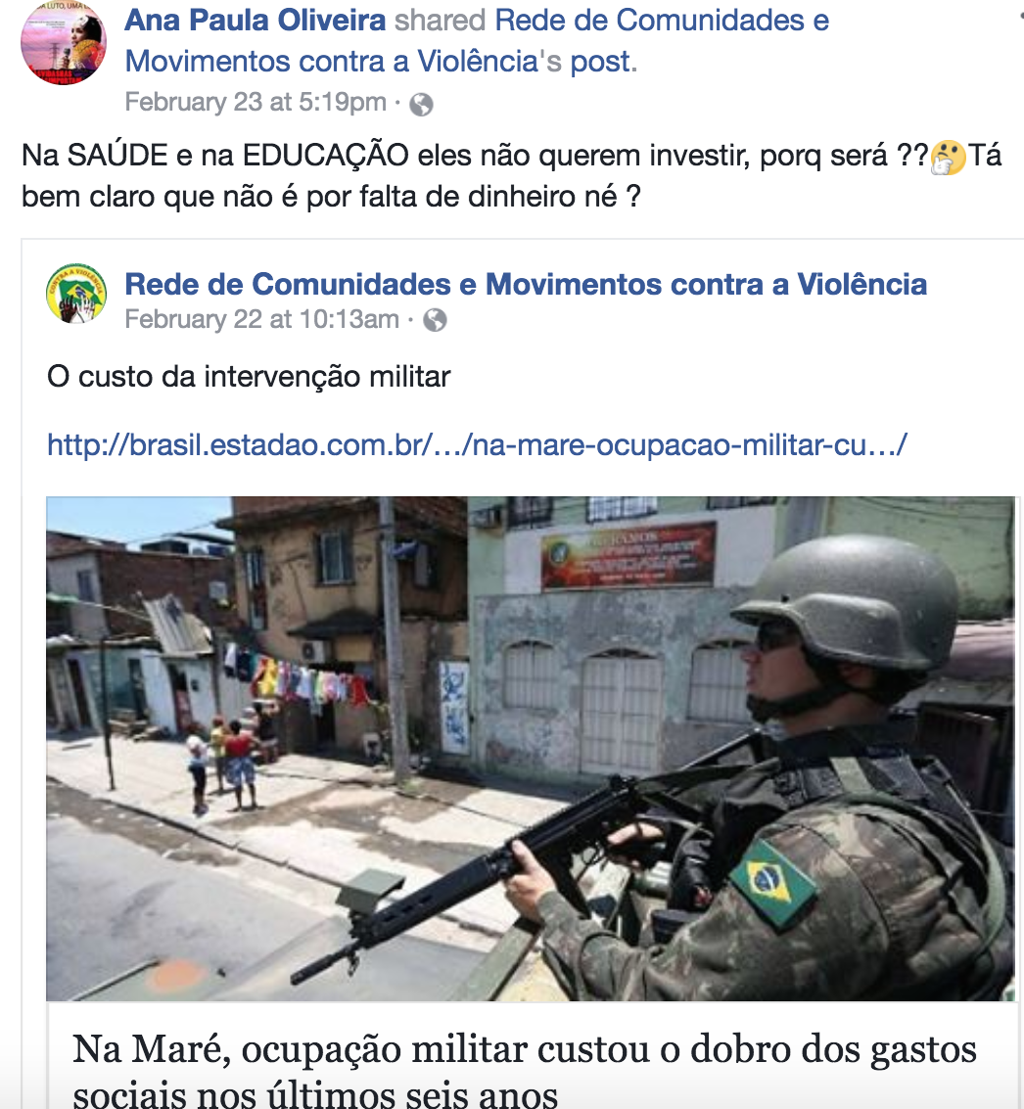Image resolution: width=1024 pixels, height=1109 pixels.
Task: Click the Ana Paula Oliveira name link
Action: (x=256, y=21)
